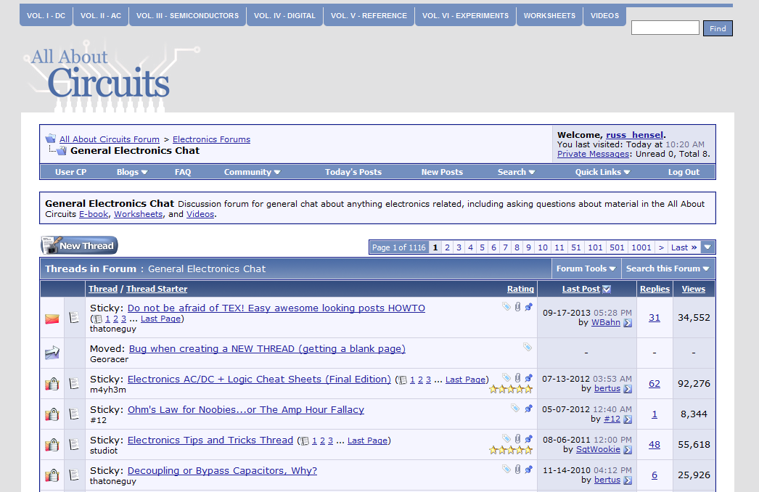This screenshot has height=492, width=759.
Task: Go to page 2 of threads
Action: [x=447, y=247]
